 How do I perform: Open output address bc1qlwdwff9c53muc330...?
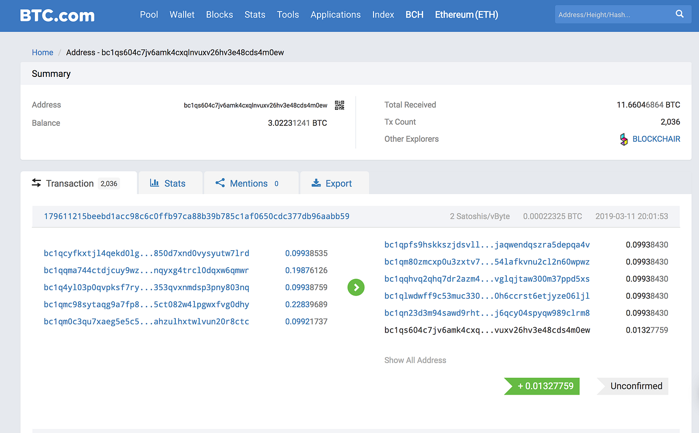pos(487,296)
